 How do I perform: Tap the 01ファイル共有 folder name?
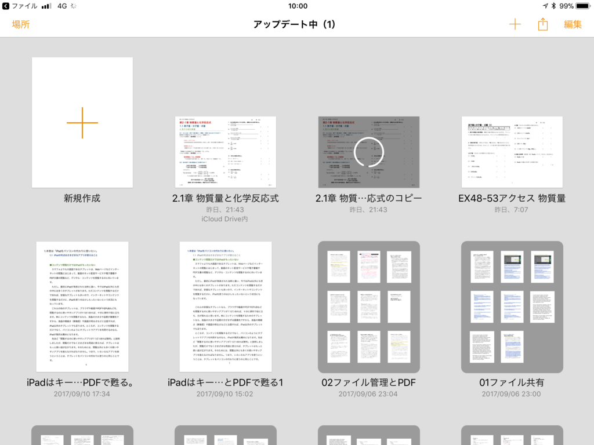click(512, 382)
